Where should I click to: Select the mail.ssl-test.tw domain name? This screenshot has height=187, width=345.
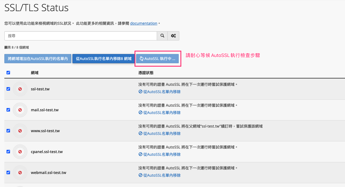[x=45, y=110]
